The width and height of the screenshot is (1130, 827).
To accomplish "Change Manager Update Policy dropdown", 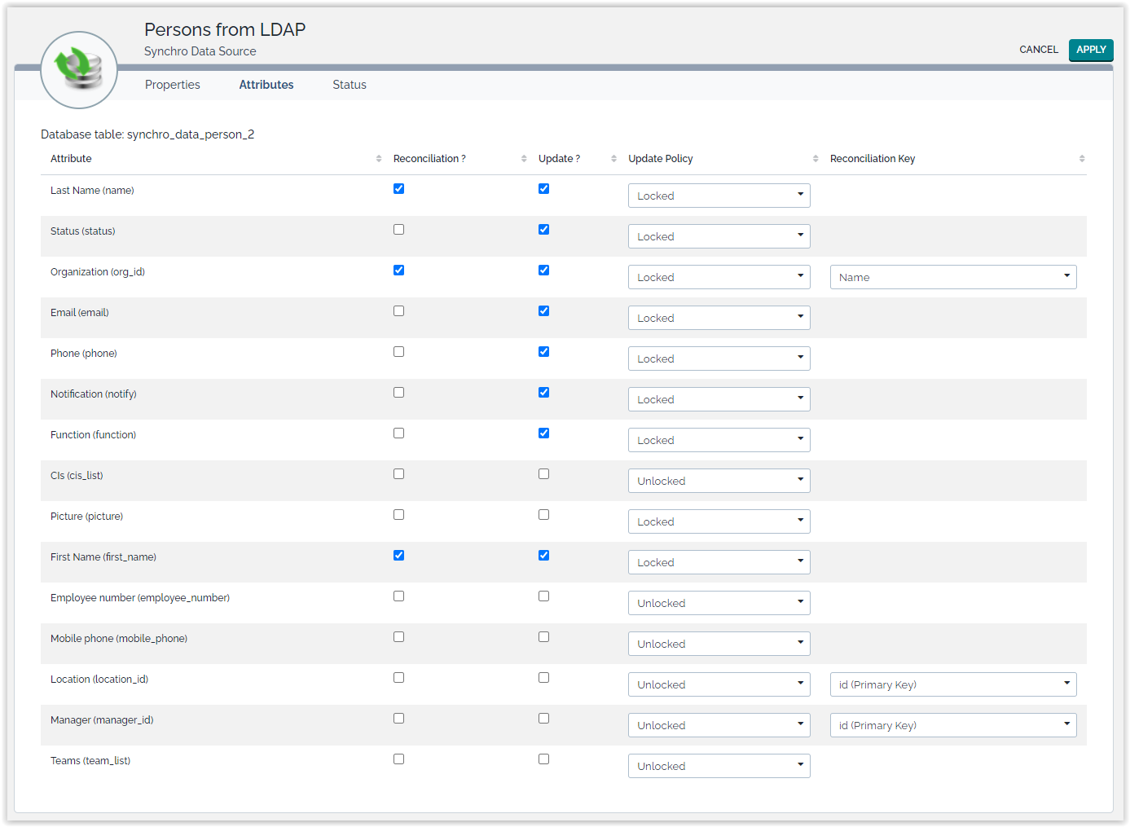I will (x=719, y=725).
